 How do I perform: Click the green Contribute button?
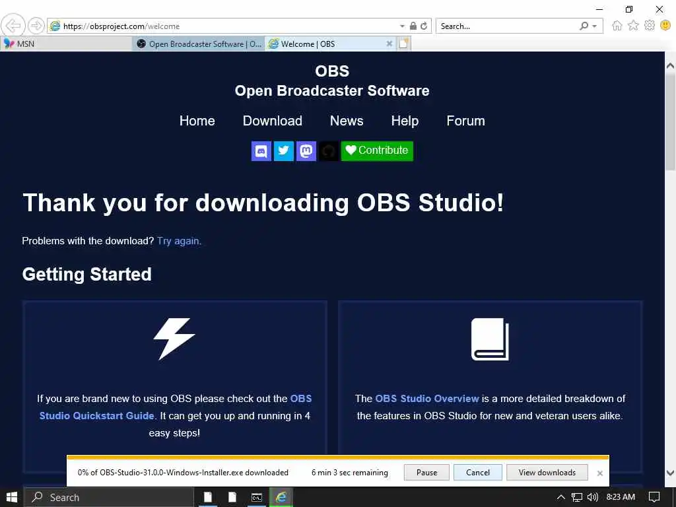pos(377,151)
